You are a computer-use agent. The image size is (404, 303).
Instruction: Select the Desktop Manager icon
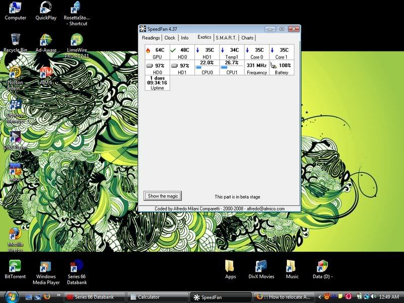pyautogui.click(x=15, y=111)
